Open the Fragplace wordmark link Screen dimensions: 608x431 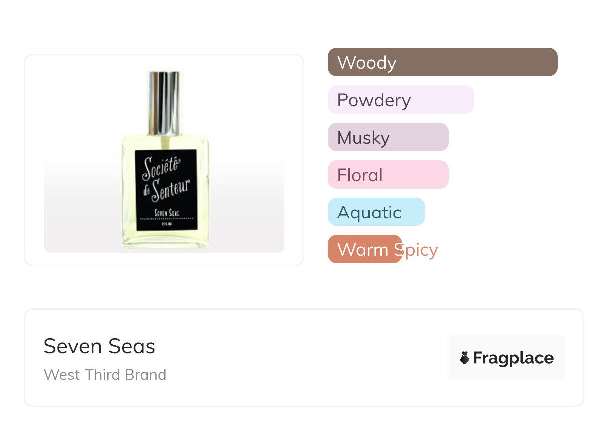(x=513, y=358)
